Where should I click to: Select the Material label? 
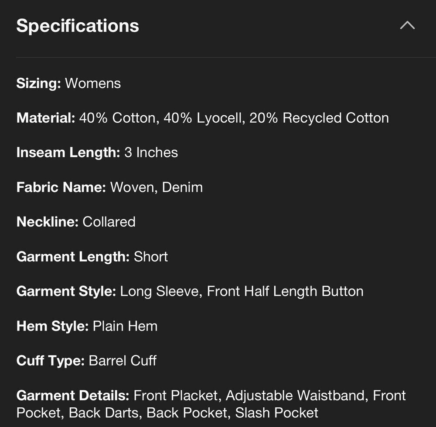coord(46,118)
